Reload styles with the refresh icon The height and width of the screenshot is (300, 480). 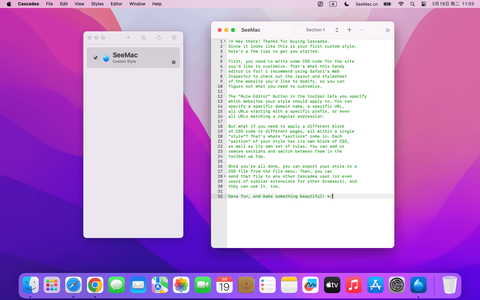[159, 38]
